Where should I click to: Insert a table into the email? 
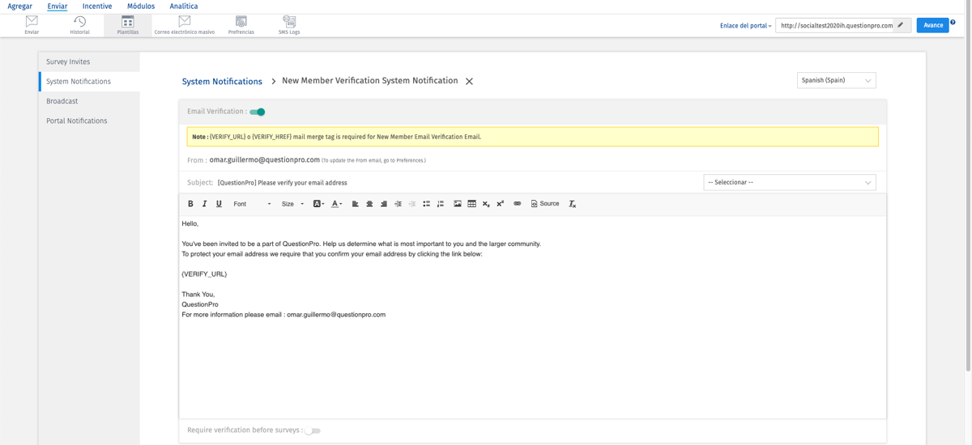pyautogui.click(x=471, y=204)
